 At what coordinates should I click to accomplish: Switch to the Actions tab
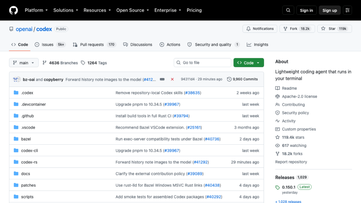tap(170, 45)
